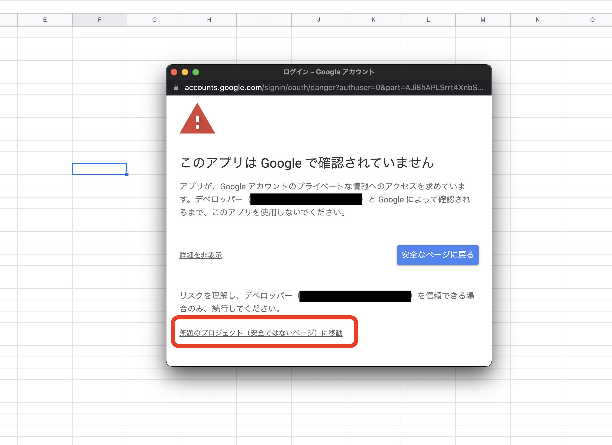
Task: Click the selected cell in column F
Action: (100, 169)
